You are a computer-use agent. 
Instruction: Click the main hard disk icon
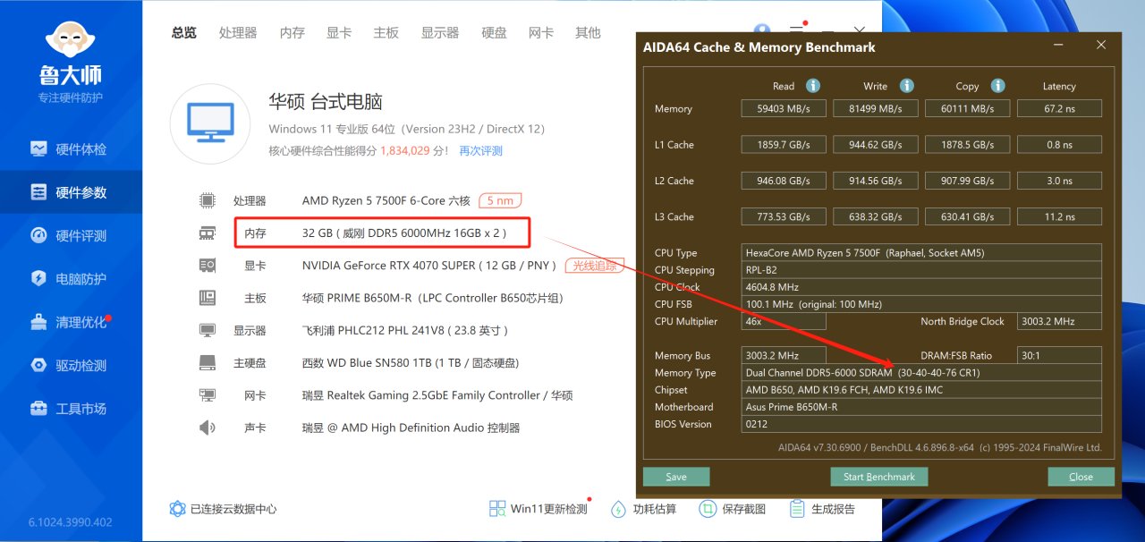point(208,363)
